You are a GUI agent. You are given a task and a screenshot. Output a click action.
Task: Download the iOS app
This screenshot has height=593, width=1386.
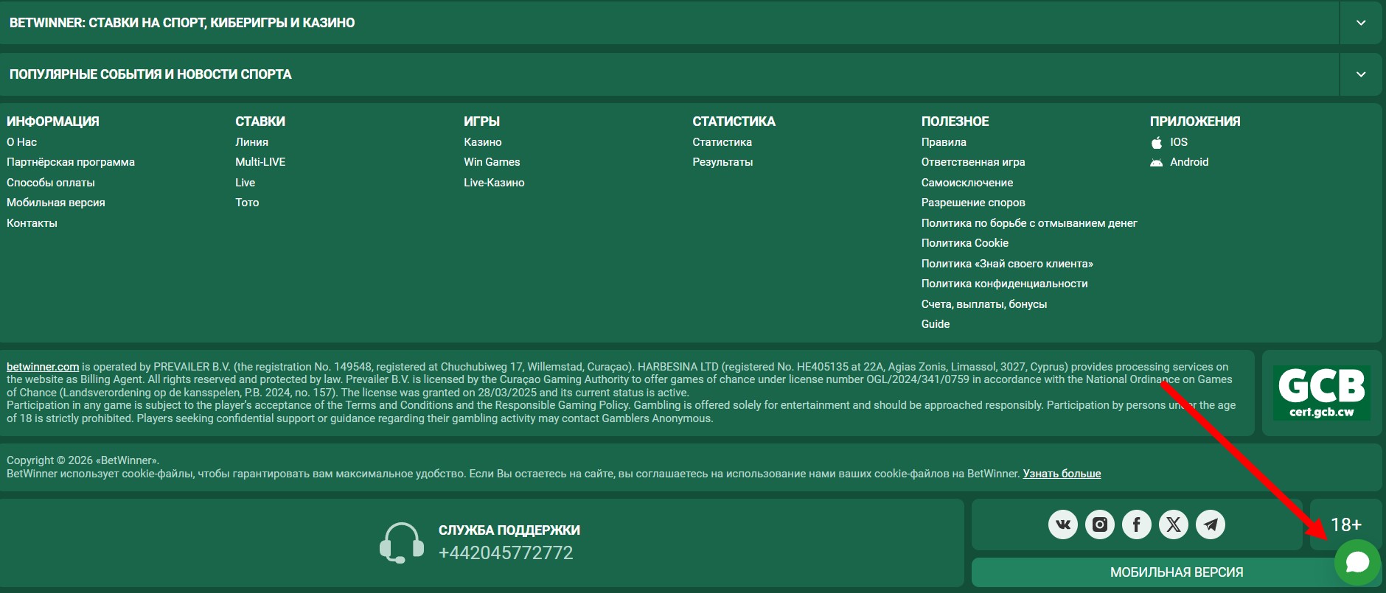(1178, 142)
